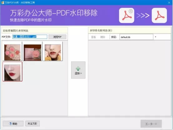Viewport: 173px width, 130px height.
Task: Close the watermark removal window
Action: click(169, 2)
